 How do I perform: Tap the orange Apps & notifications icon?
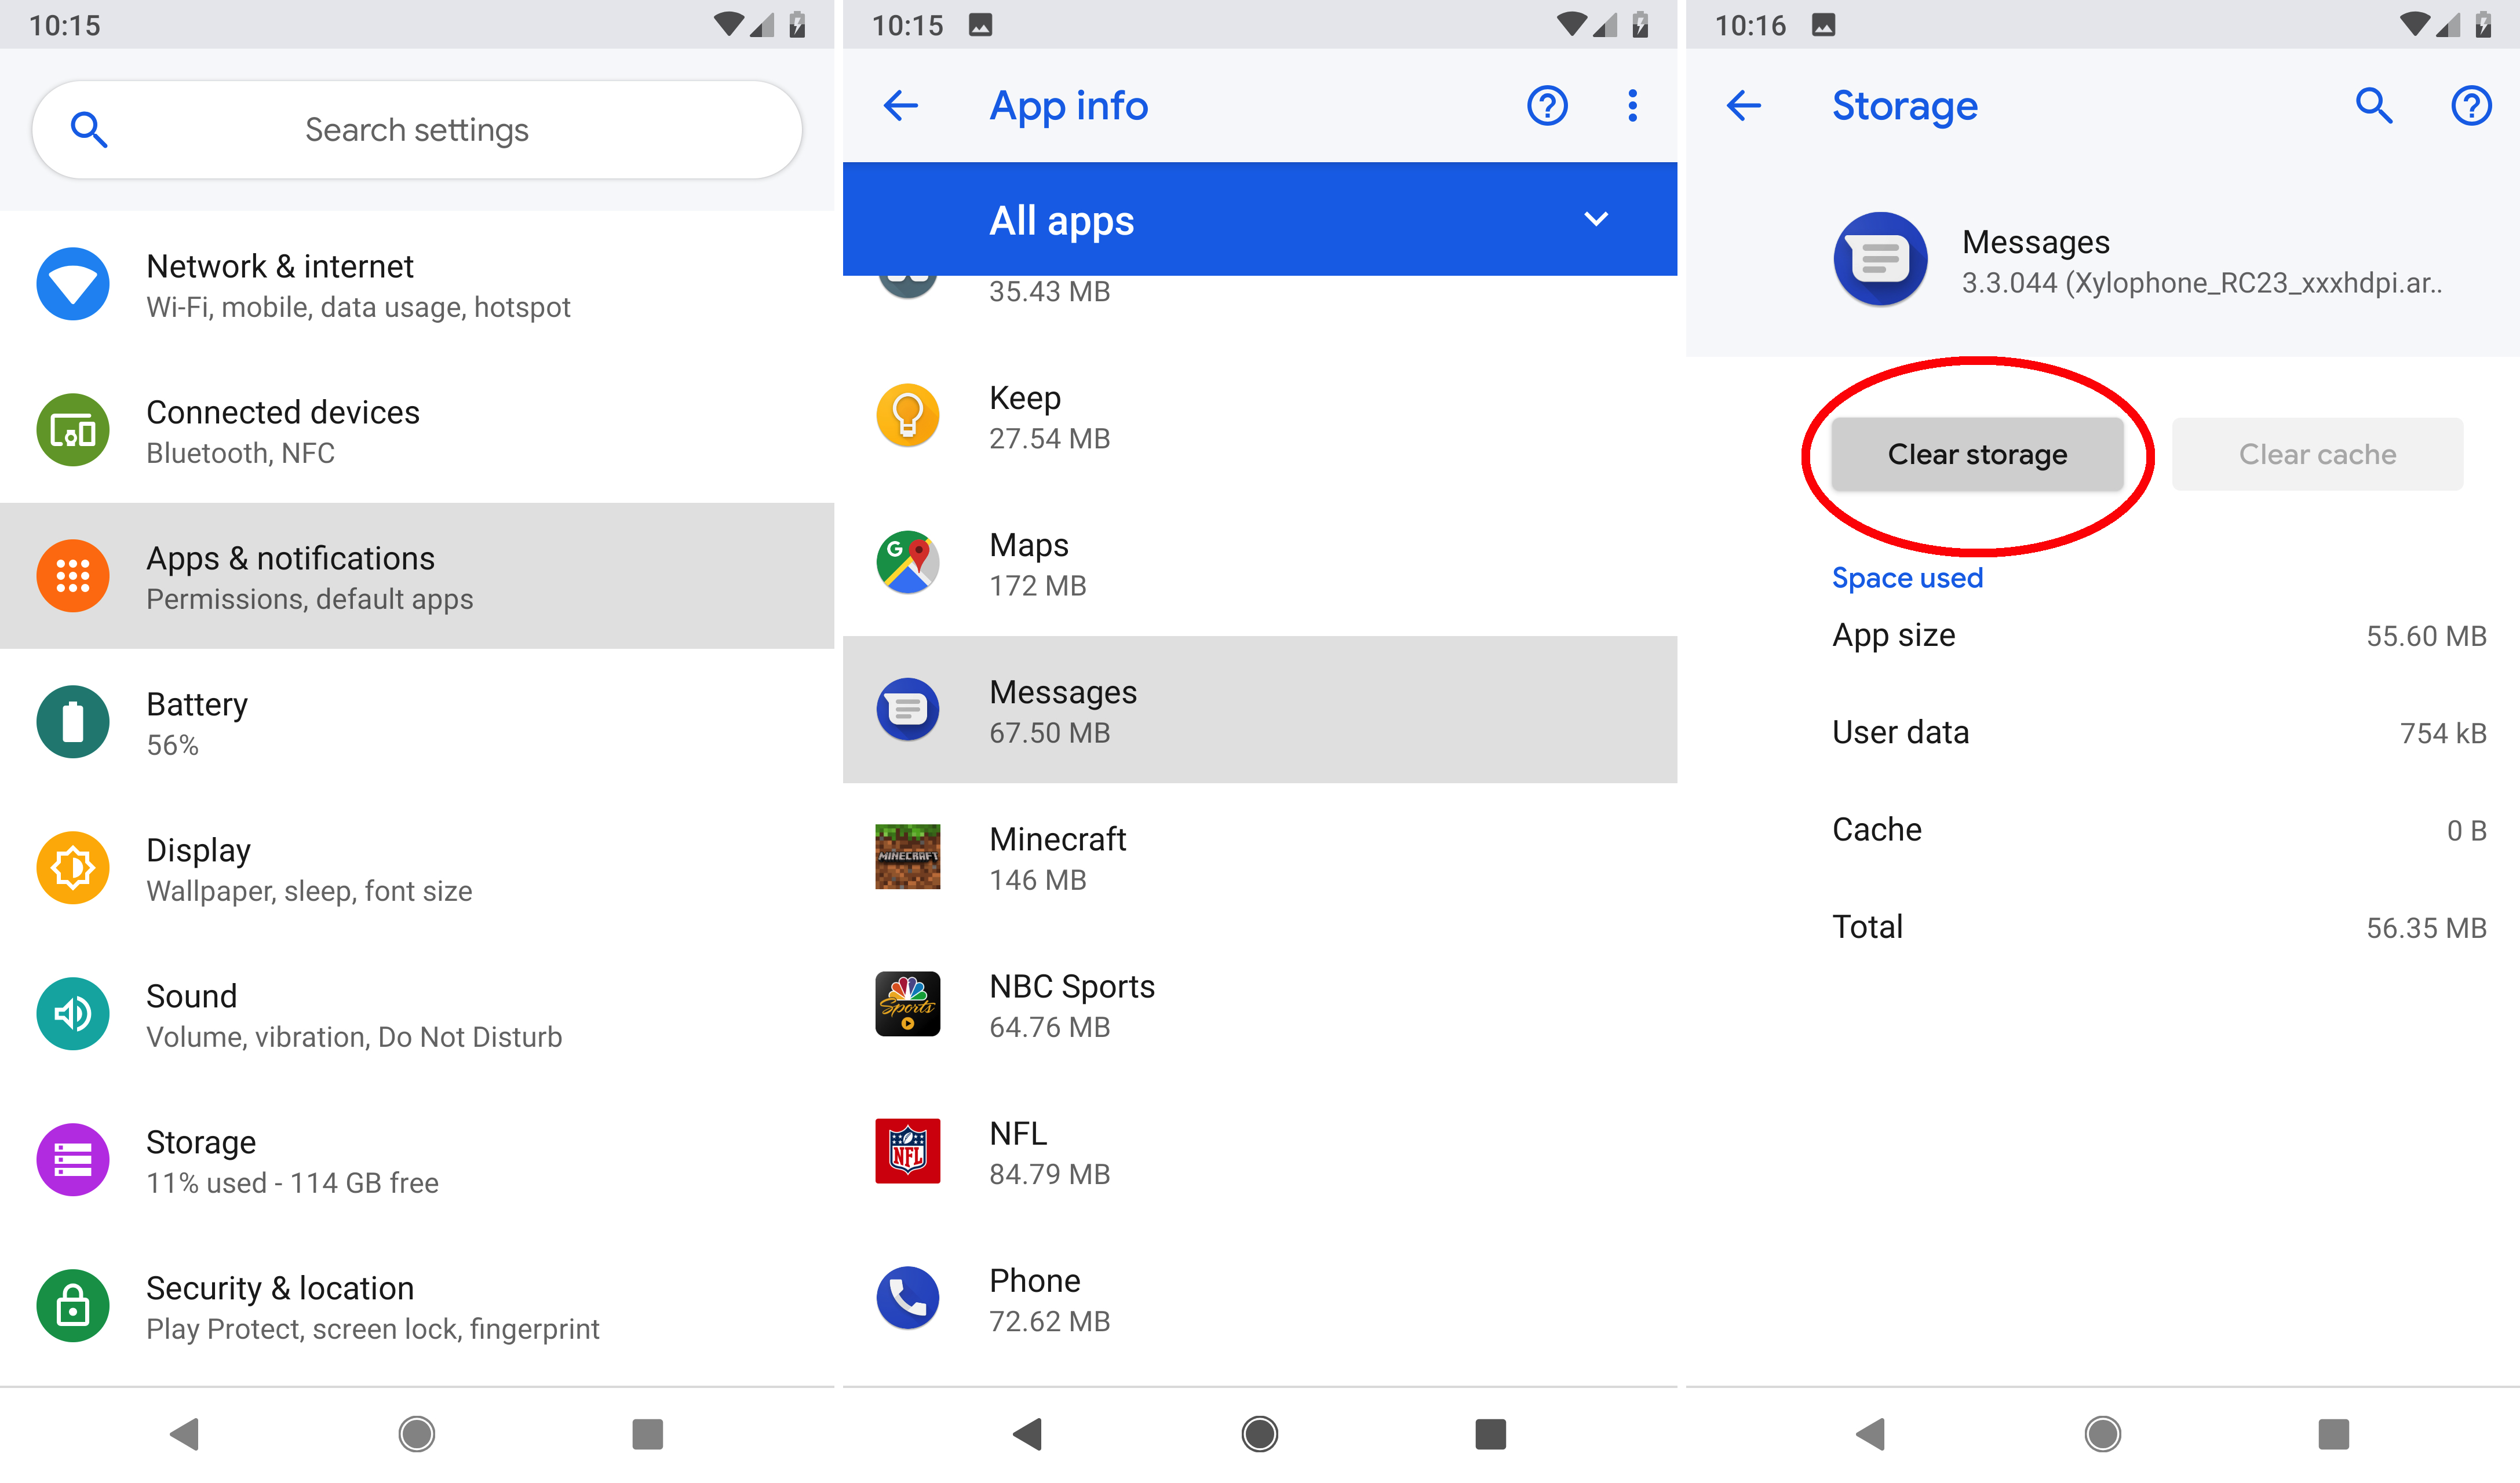[73, 577]
